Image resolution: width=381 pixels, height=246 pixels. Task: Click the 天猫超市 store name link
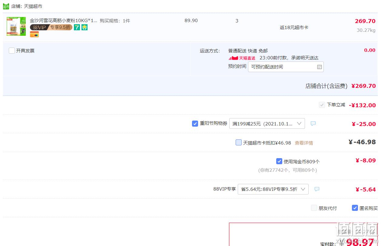tap(33, 6)
